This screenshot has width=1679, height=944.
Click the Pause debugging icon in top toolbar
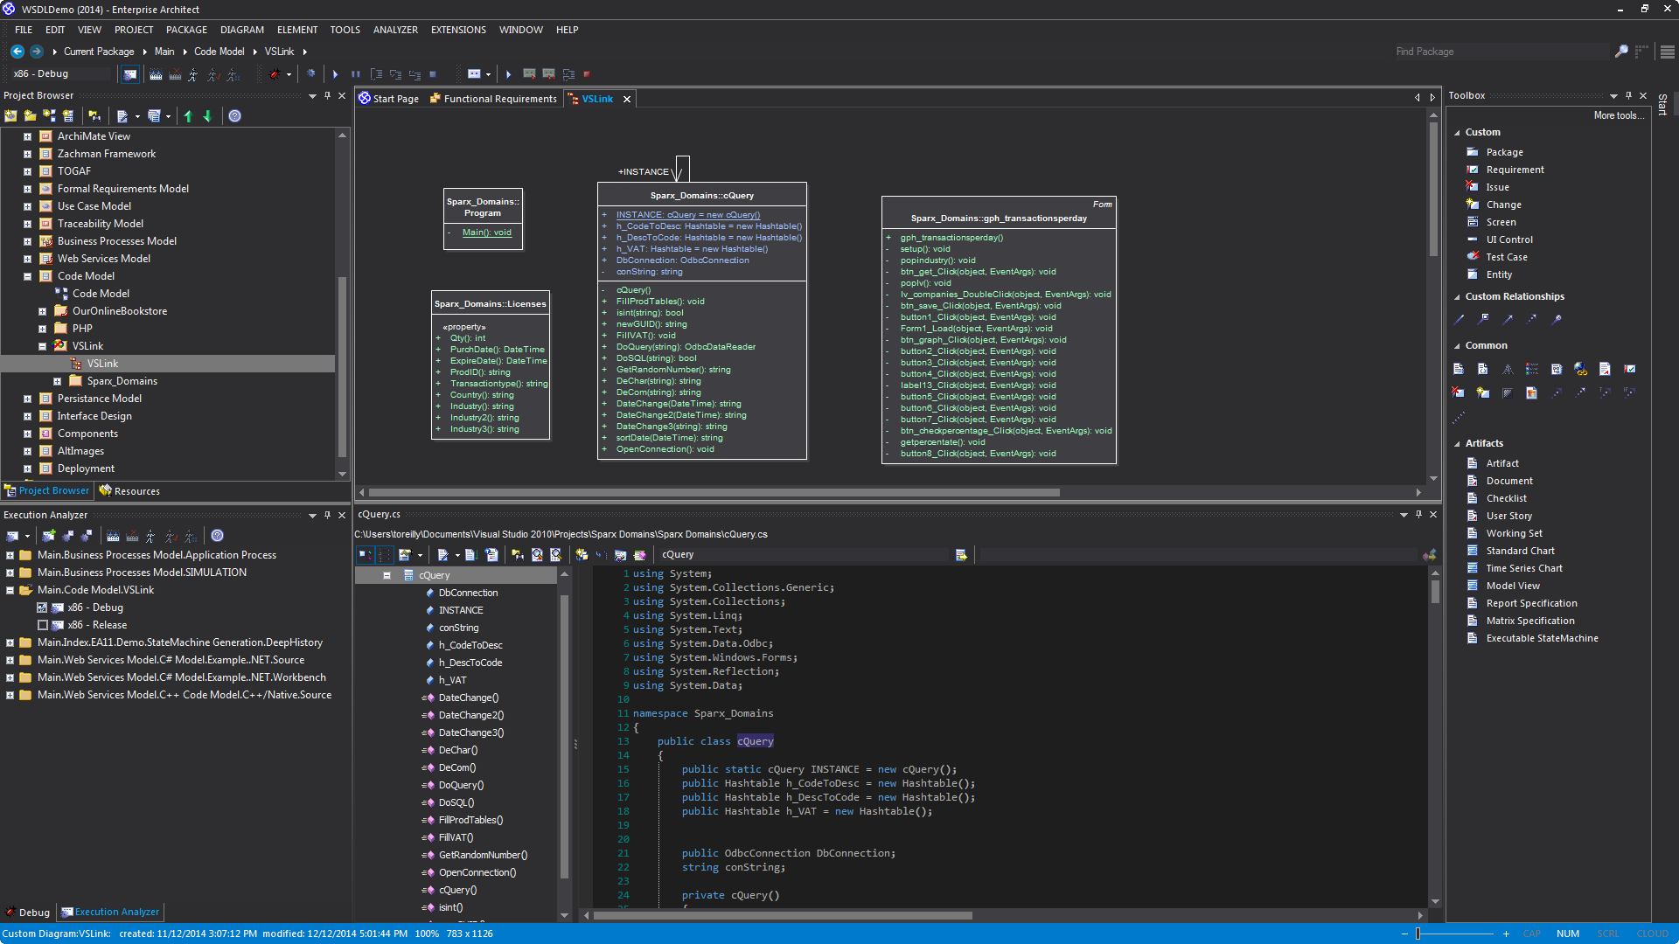[x=355, y=74]
